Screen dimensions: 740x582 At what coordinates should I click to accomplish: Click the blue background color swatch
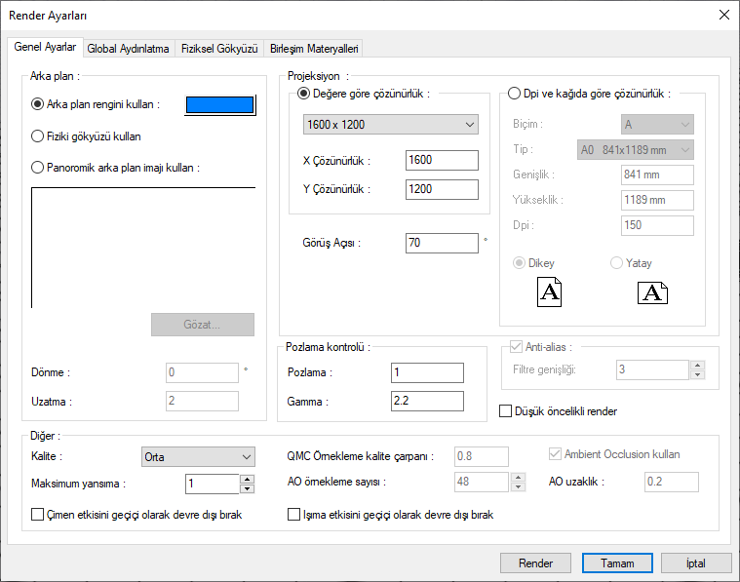220,105
